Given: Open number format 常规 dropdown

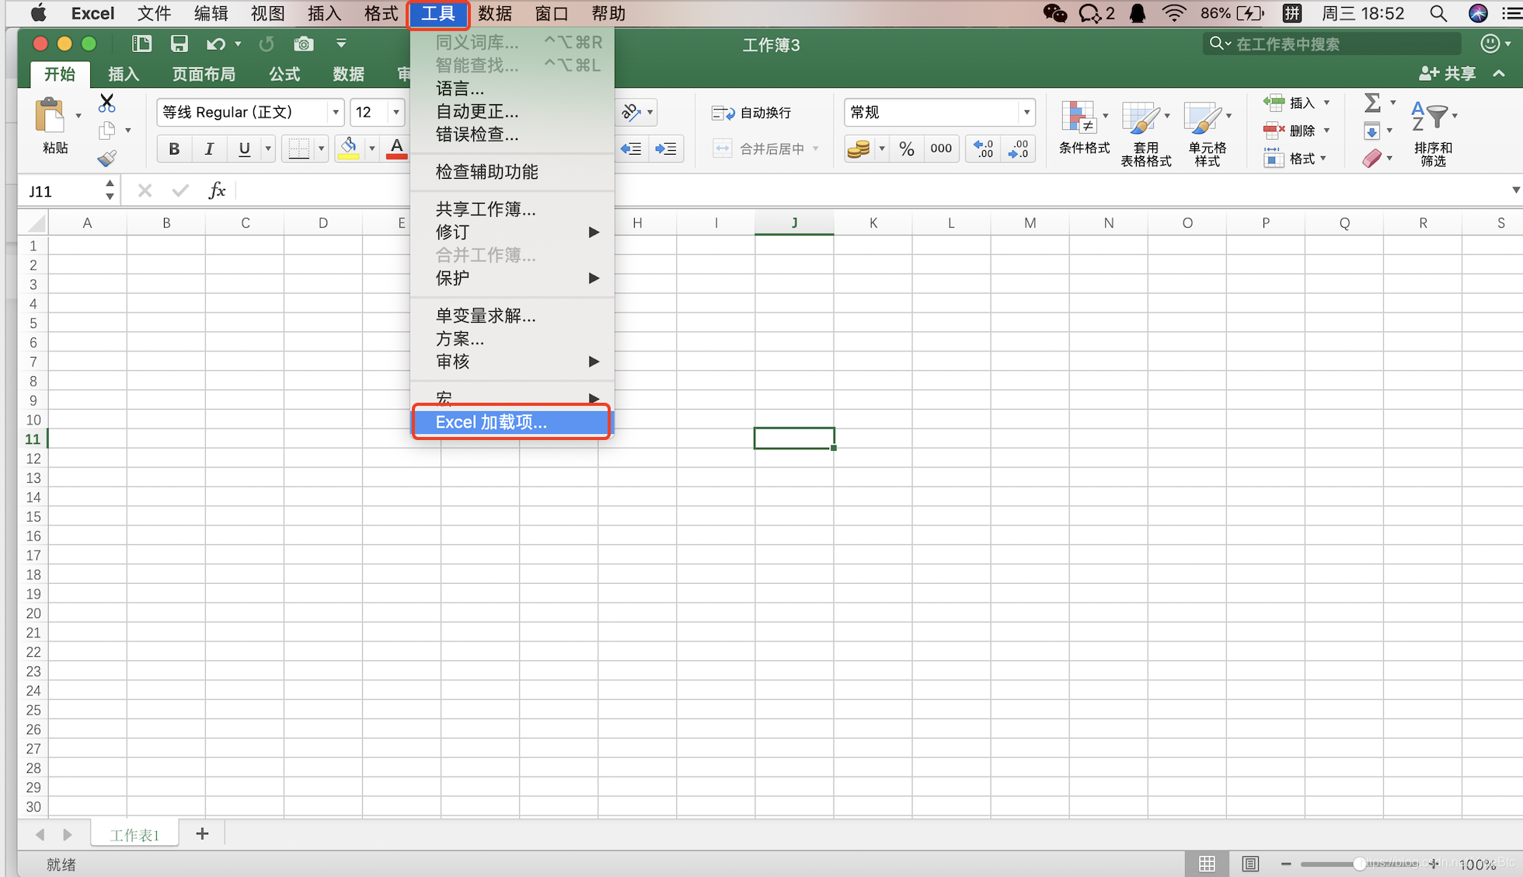Looking at the screenshot, I should (x=1026, y=113).
